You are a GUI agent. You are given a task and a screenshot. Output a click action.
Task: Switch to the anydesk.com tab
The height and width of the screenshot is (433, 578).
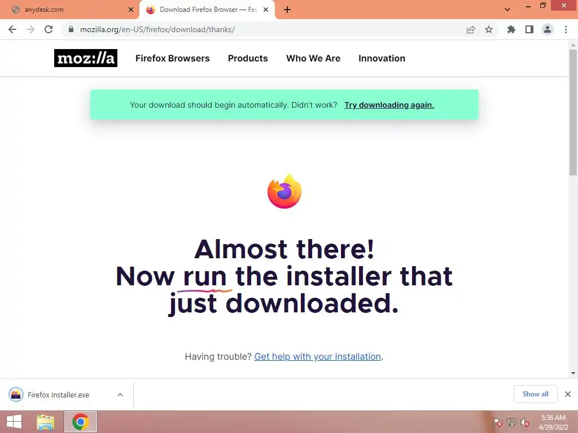tap(70, 10)
